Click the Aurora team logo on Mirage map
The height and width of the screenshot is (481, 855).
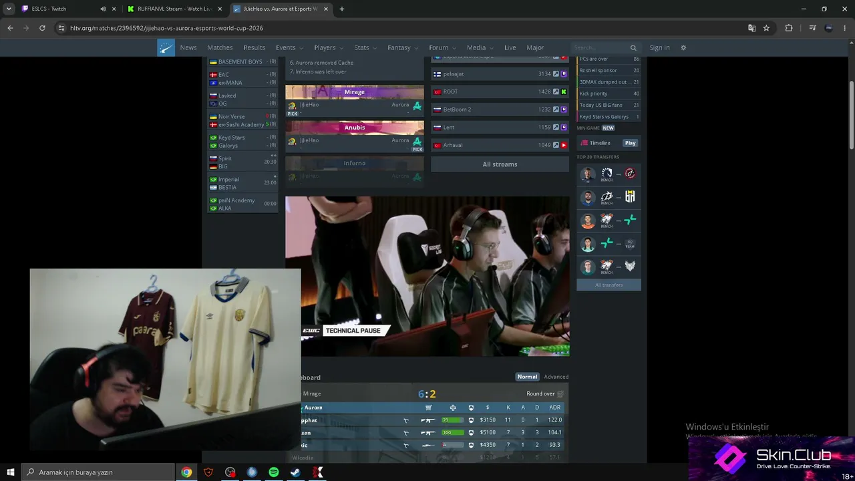417,106
